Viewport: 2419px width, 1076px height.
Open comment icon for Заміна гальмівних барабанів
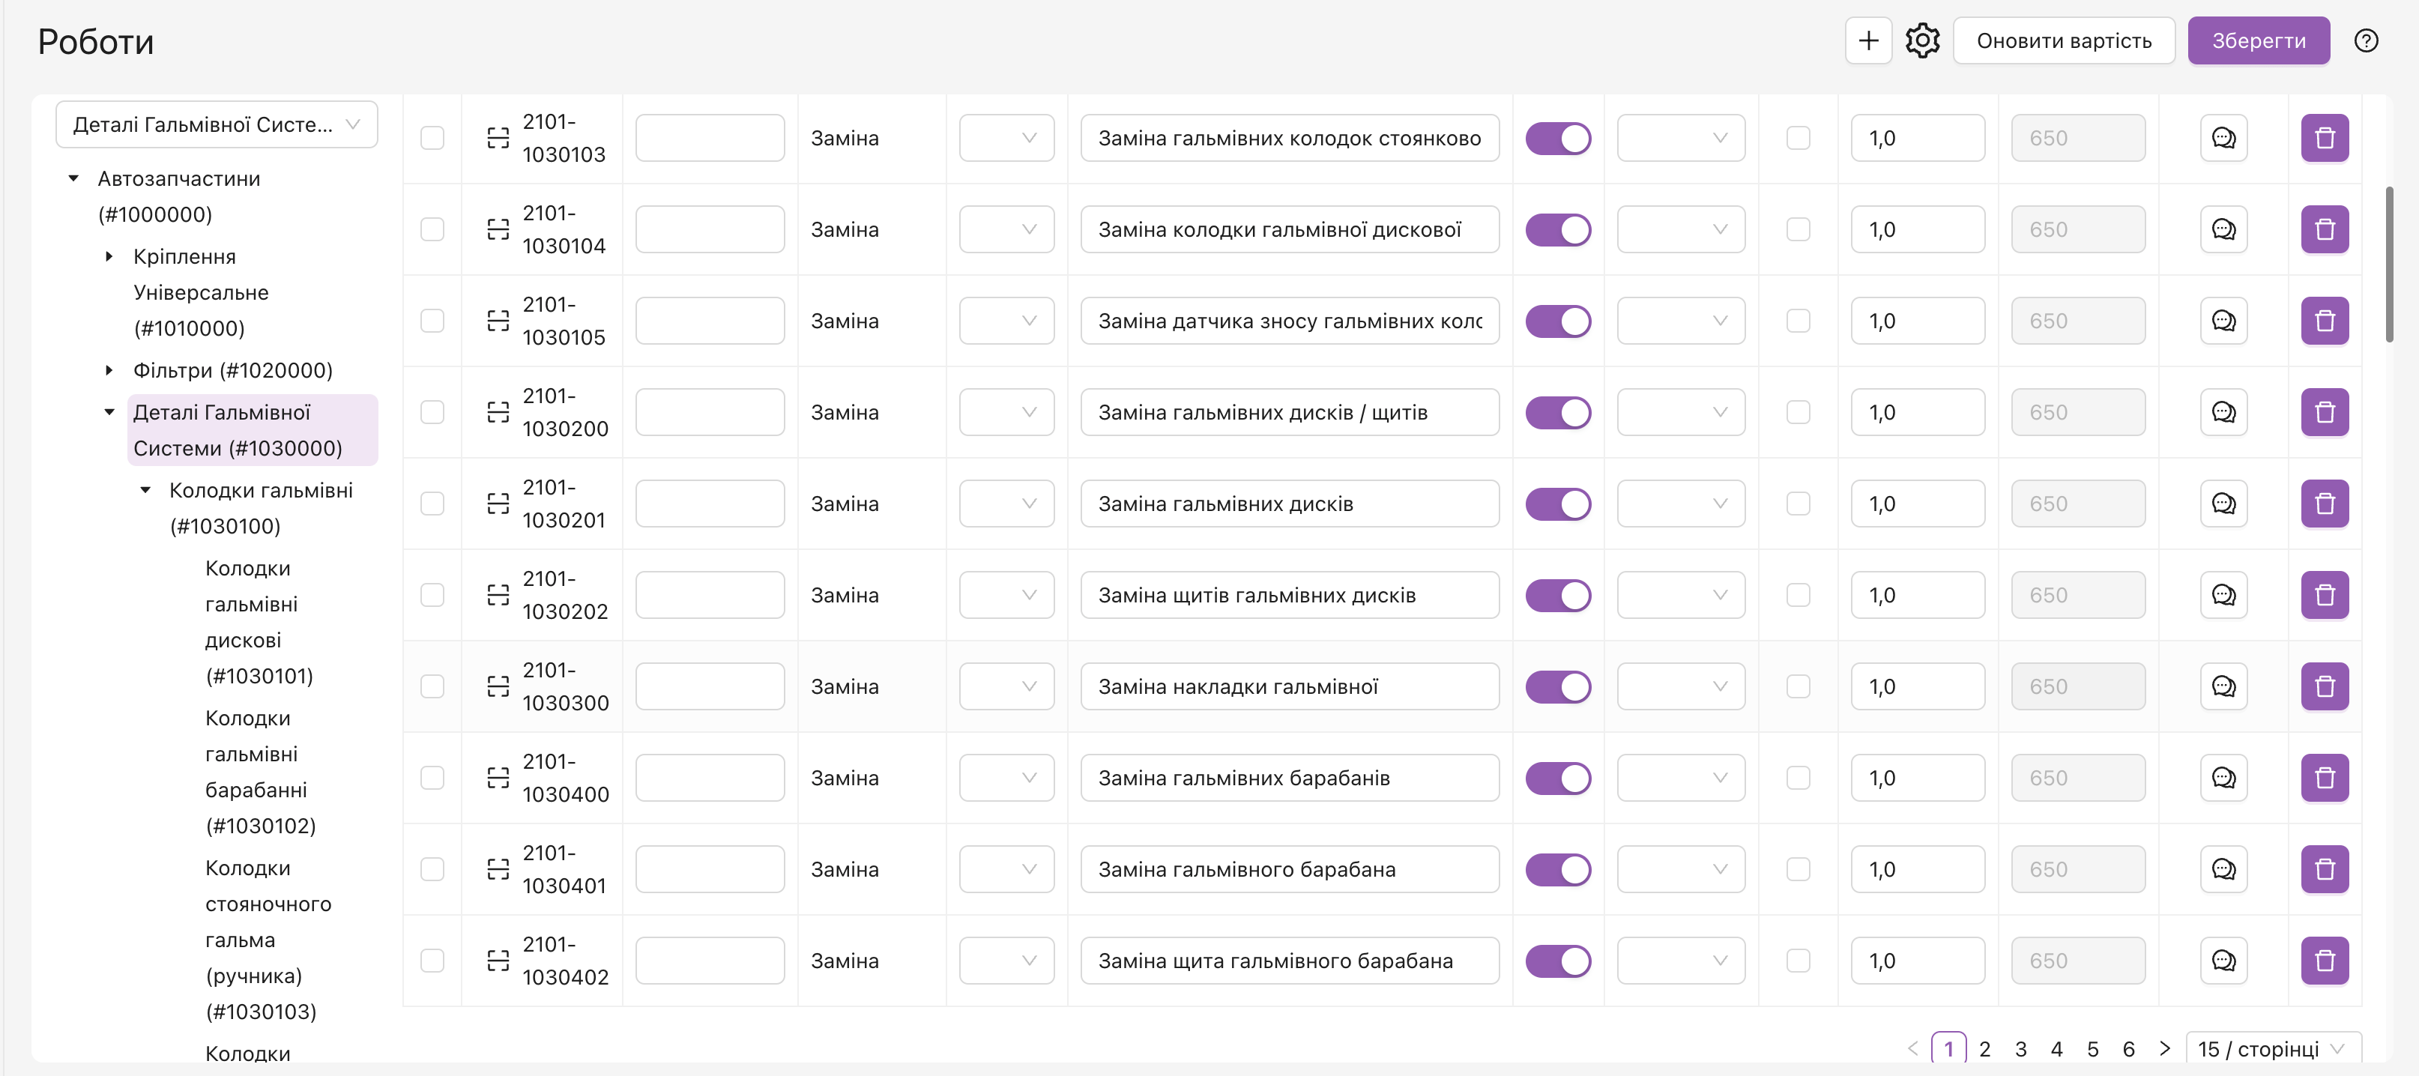tap(2223, 779)
